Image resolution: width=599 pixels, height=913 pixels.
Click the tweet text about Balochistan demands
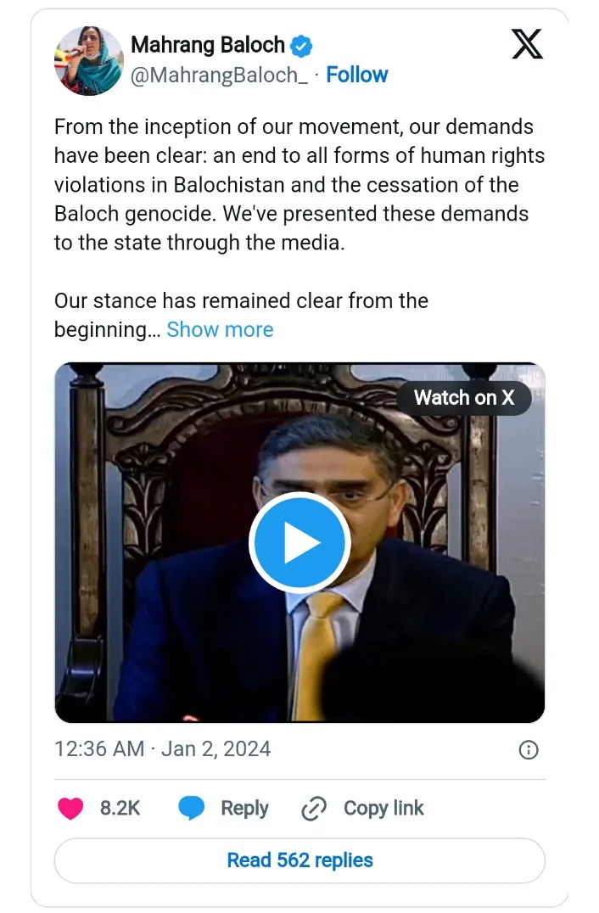tap(299, 185)
